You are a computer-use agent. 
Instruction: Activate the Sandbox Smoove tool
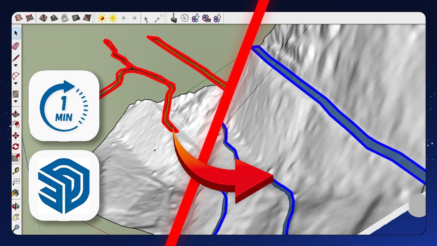tap(43, 18)
